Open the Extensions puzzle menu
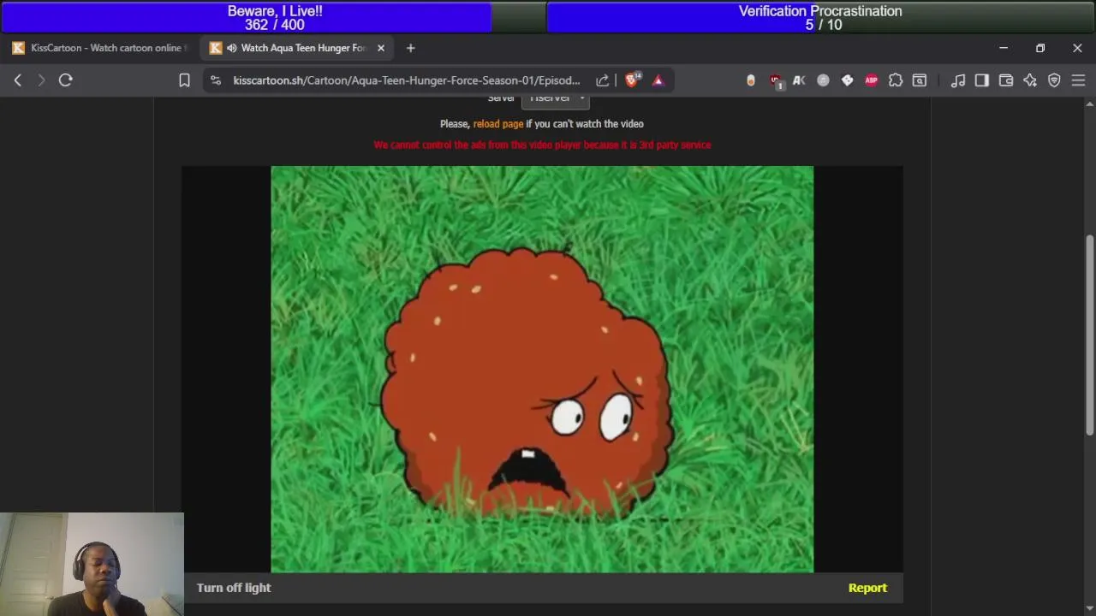This screenshot has width=1096, height=616. (896, 80)
